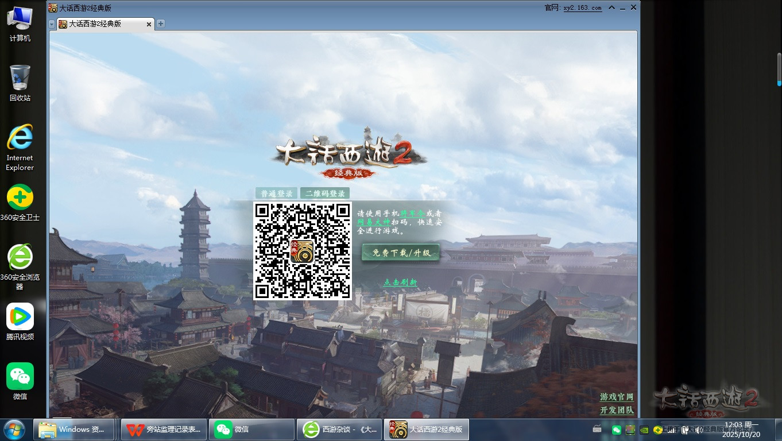Image resolution: width=782 pixels, height=441 pixels.
Task: Click the login QR code image
Action: point(303,250)
